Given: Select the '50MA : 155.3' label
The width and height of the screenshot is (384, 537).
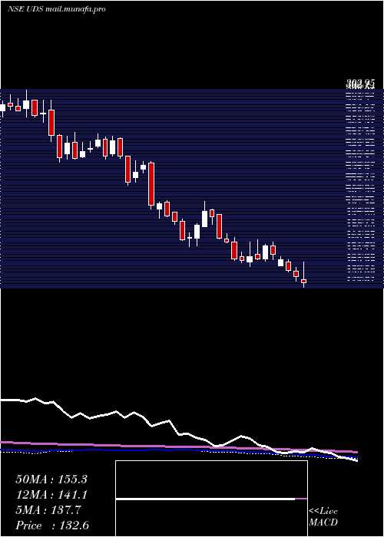Looking at the screenshot, I should [51, 479].
